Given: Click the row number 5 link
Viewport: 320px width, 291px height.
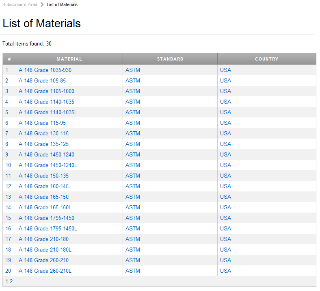Looking at the screenshot, I should pos(7,112).
